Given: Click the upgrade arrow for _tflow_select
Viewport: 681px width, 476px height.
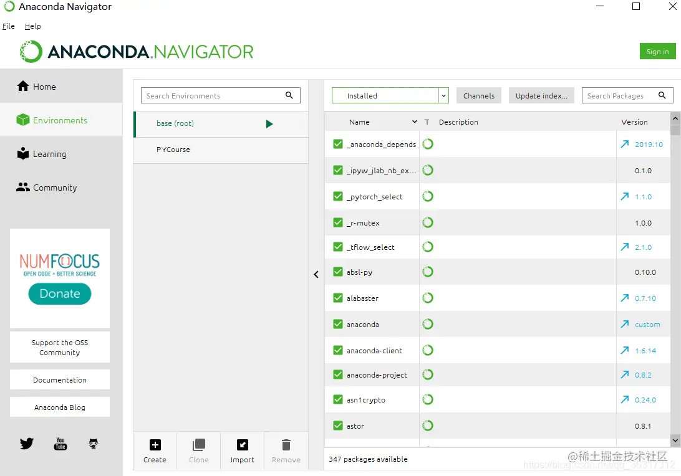Looking at the screenshot, I should (x=624, y=247).
